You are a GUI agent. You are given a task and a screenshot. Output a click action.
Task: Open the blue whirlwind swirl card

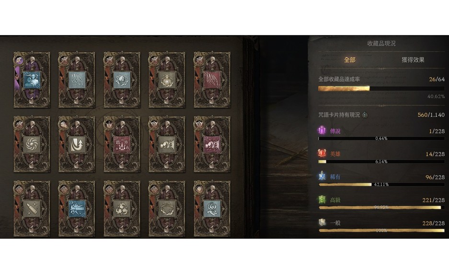tap(212, 209)
